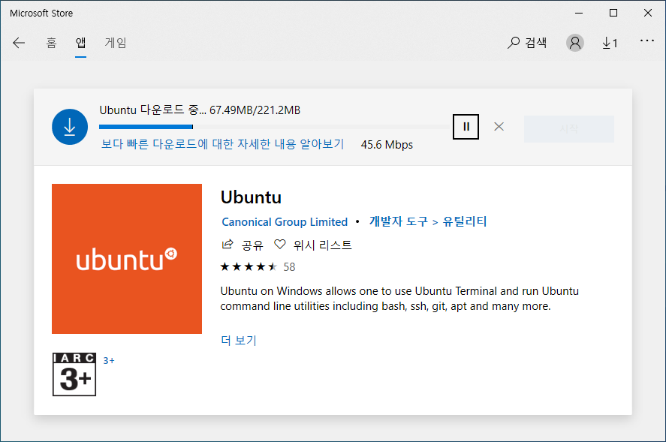Open the 3+ age rating link
Screen dimensions: 666x442
[109, 360]
